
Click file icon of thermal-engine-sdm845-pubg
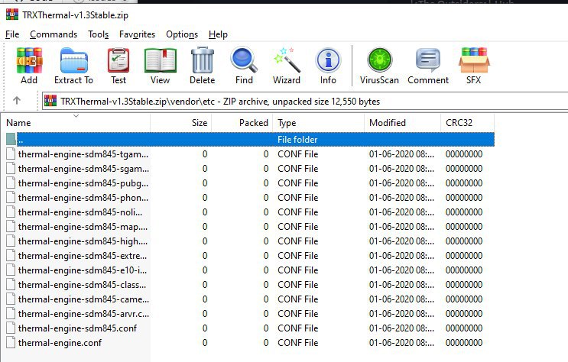[11, 183]
